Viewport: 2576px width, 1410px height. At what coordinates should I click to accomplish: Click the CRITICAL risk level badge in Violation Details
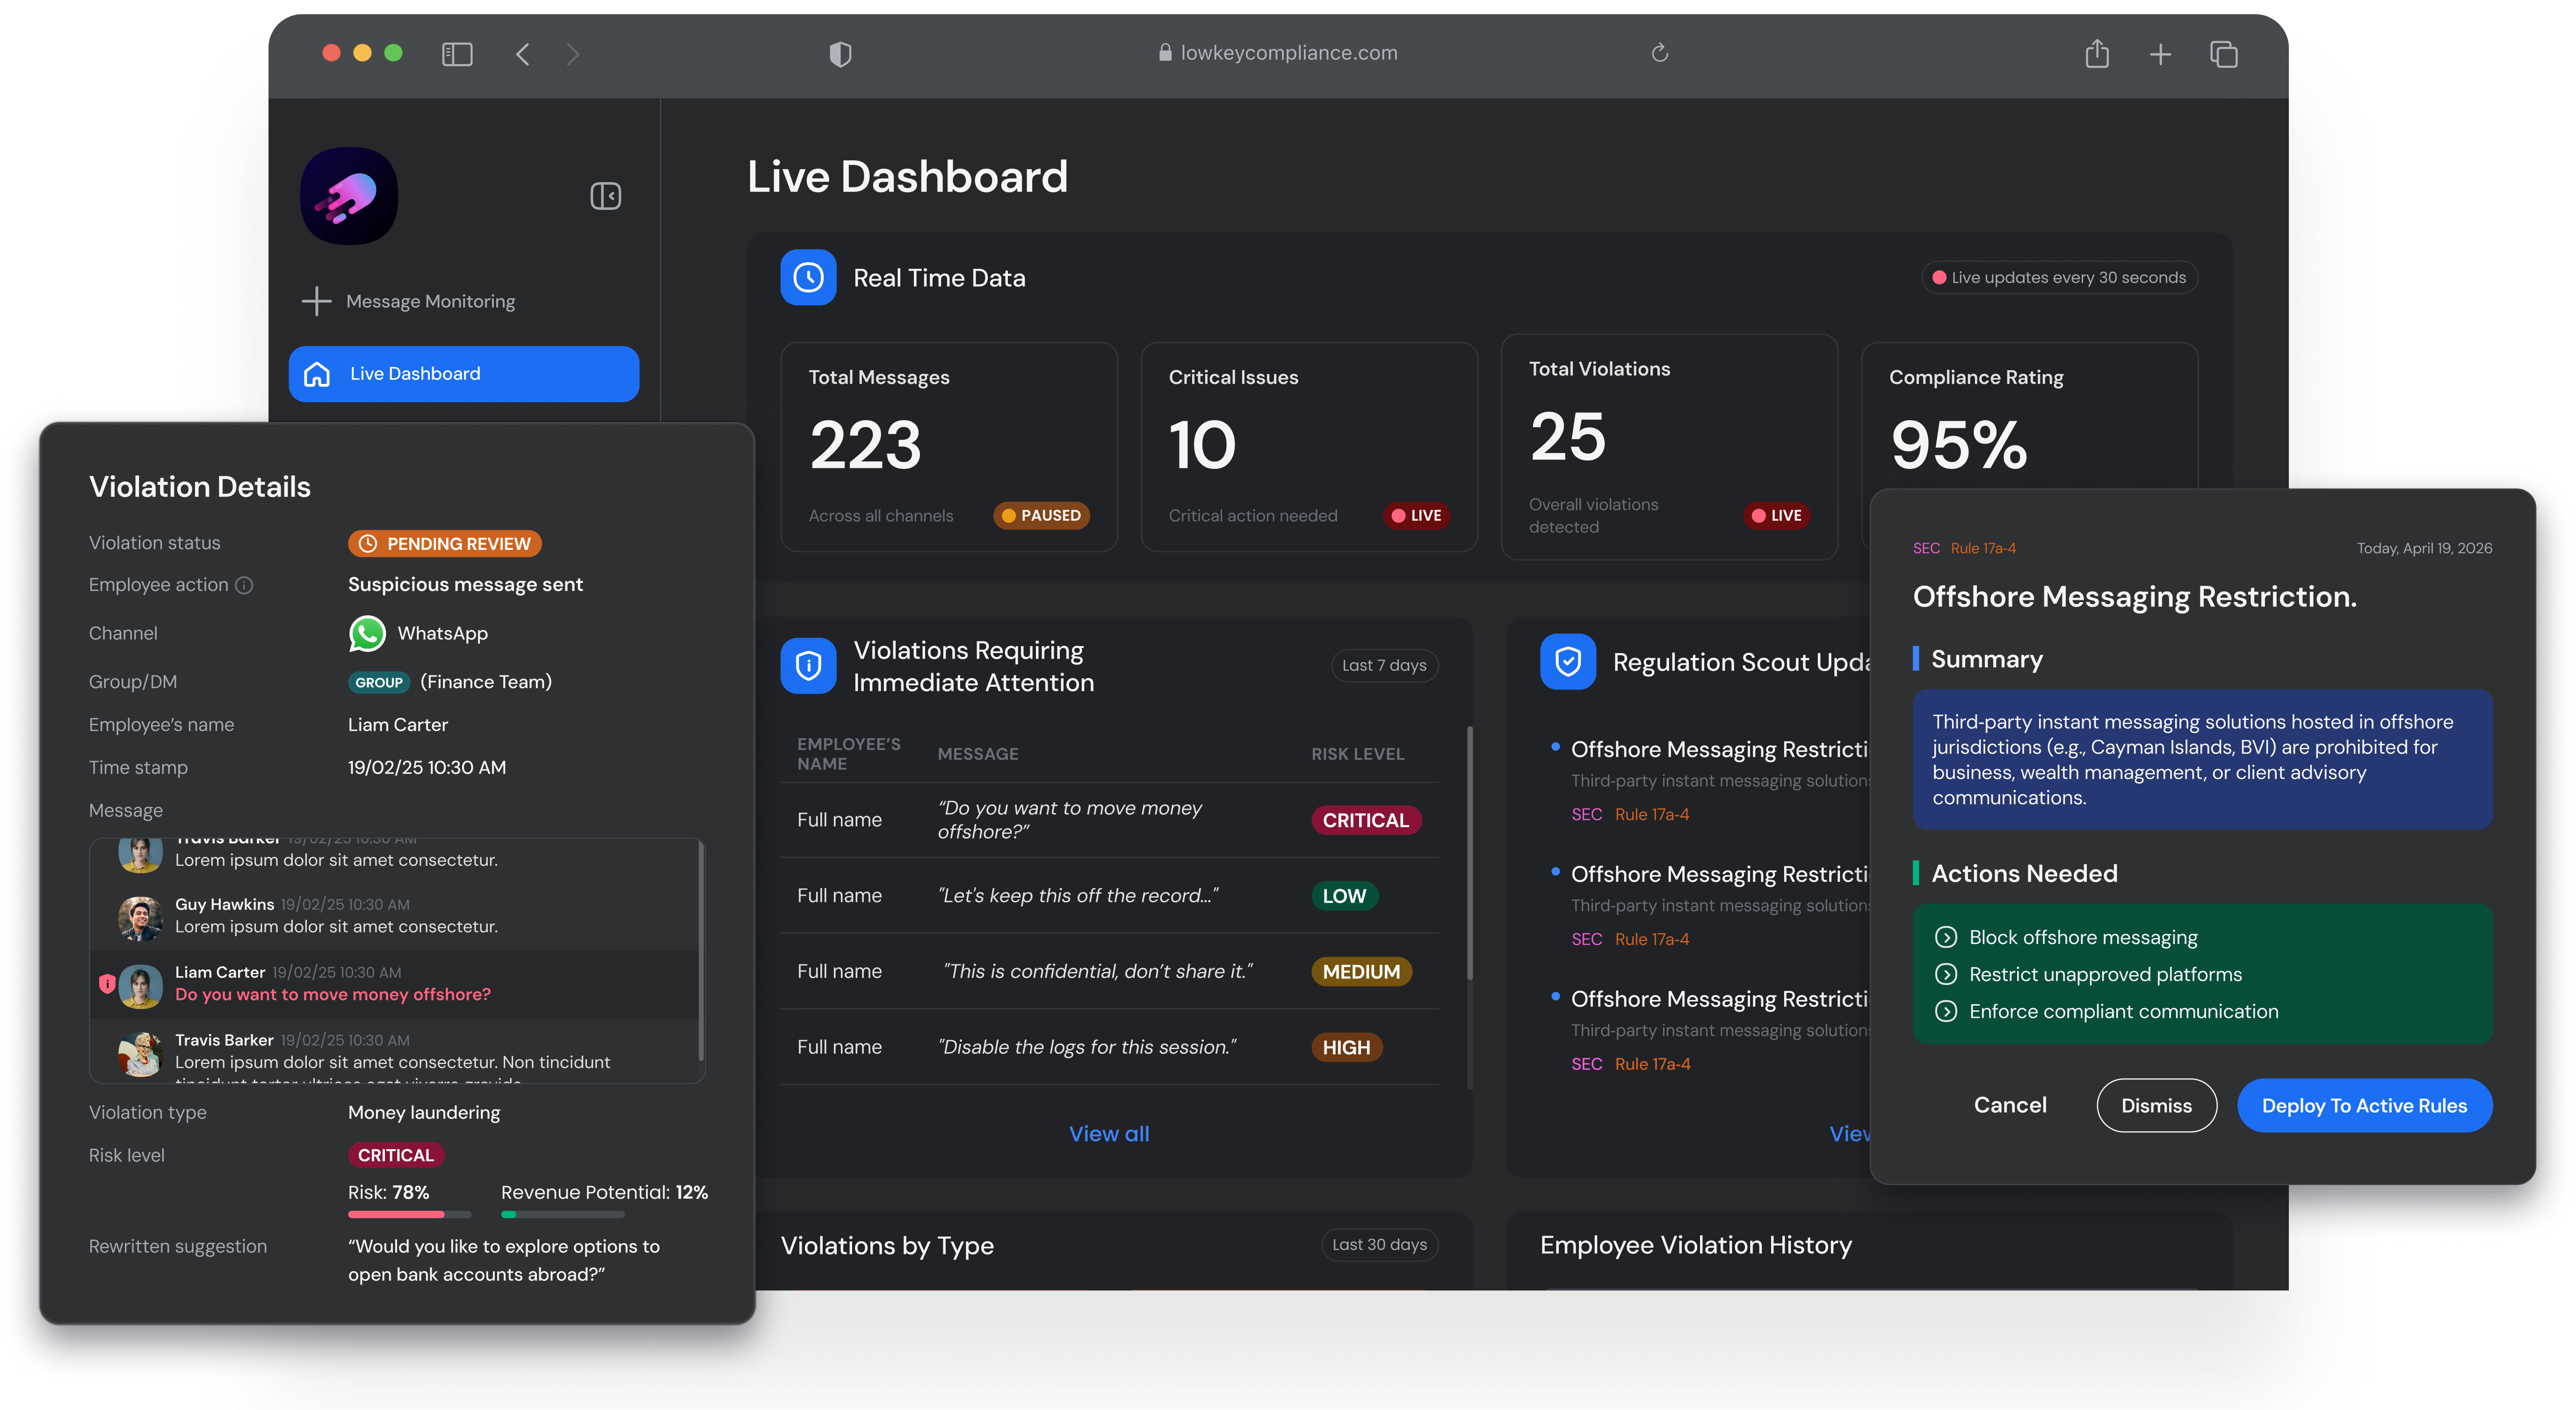[396, 1155]
